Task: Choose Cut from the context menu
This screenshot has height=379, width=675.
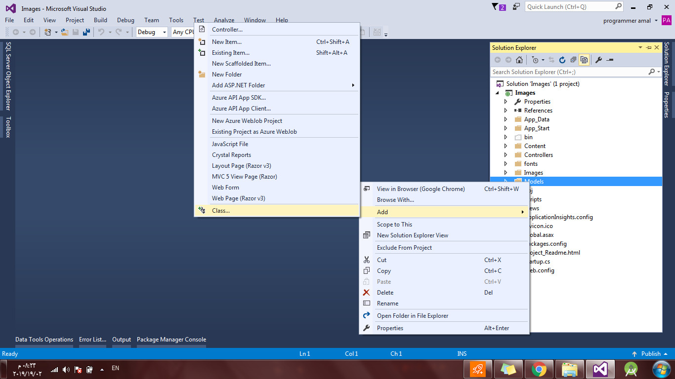Action: point(444,260)
